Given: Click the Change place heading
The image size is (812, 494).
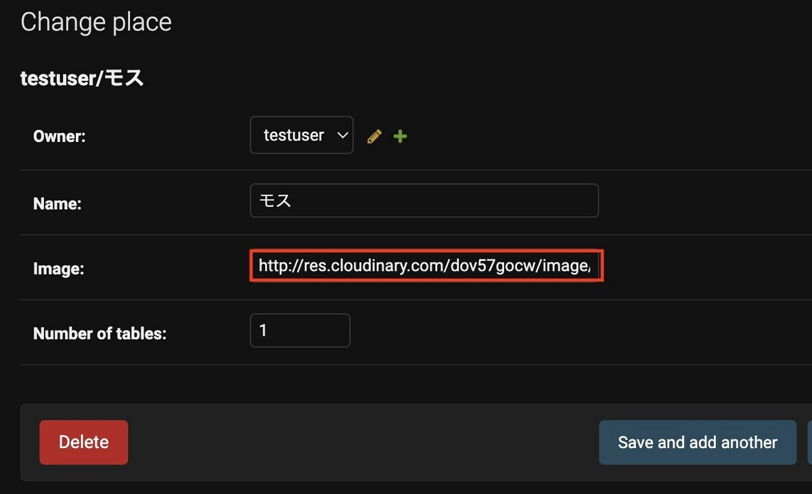Looking at the screenshot, I should 96,22.
